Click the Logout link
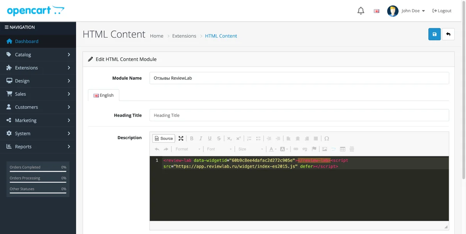 point(442,11)
